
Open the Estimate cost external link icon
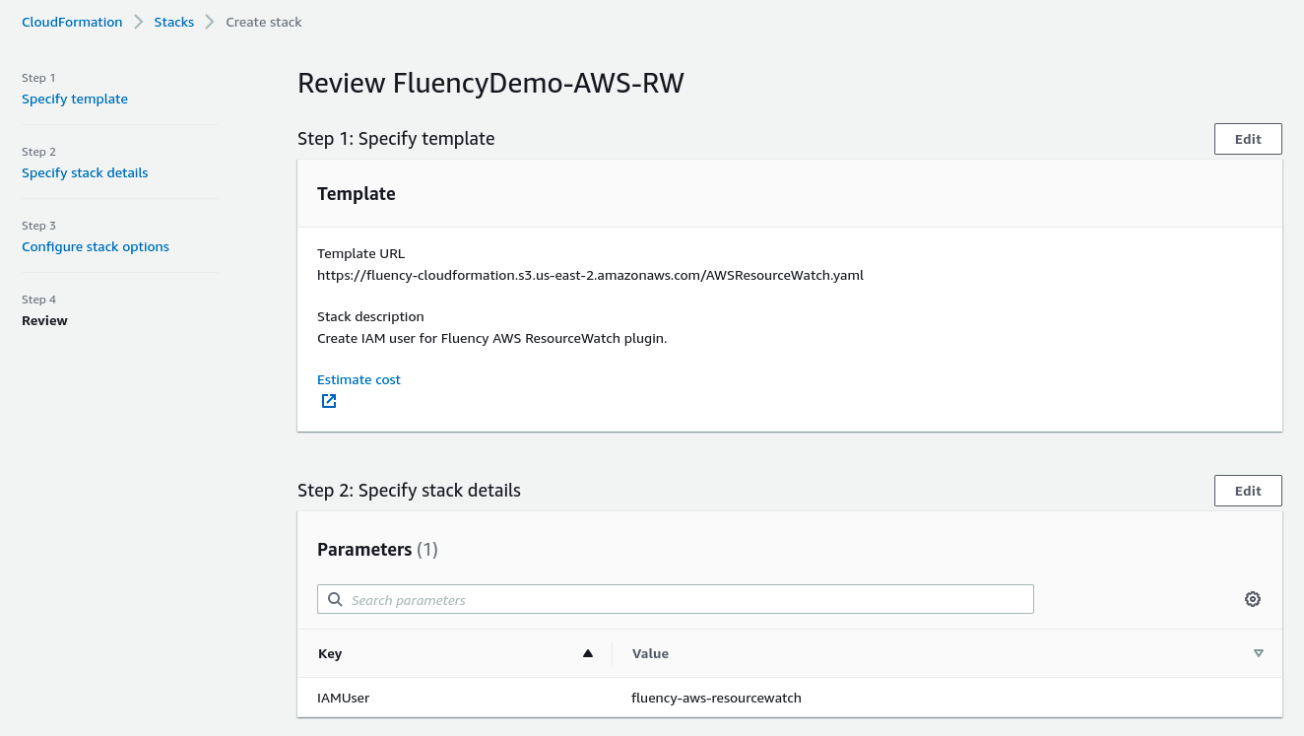[x=329, y=401]
